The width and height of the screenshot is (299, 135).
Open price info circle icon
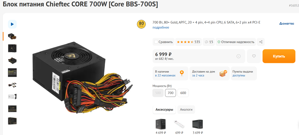[238, 56]
